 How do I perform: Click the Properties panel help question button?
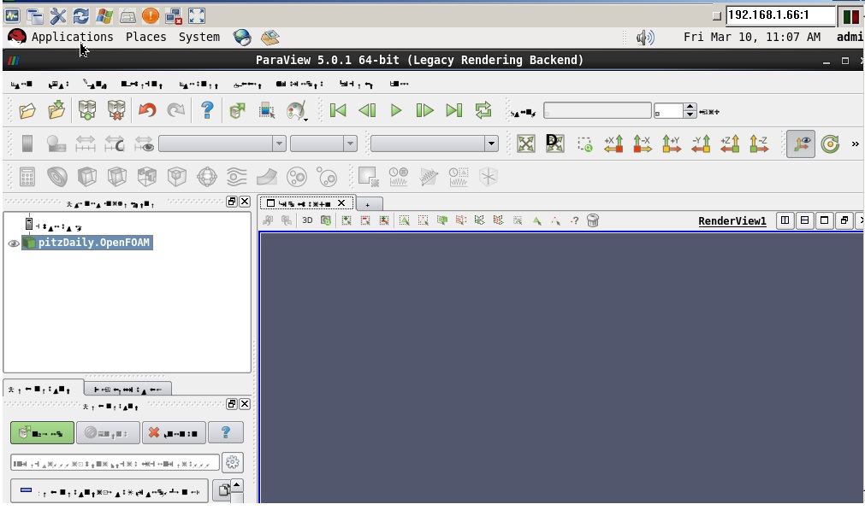click(x=226, y=433)
